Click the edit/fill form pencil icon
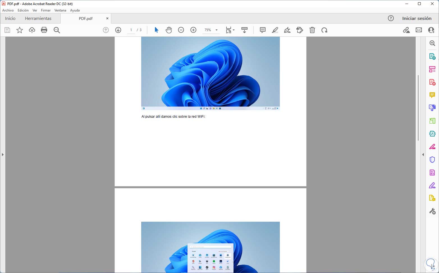Screen dimensions: 439x273 300,30
